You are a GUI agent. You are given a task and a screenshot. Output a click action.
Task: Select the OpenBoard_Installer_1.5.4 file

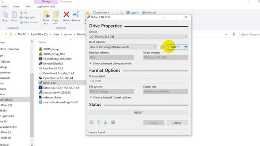(56, 73)
